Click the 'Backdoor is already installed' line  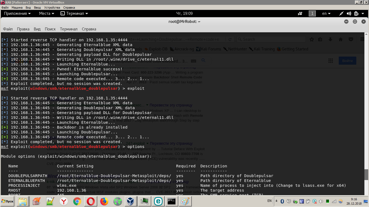(64, 127)
